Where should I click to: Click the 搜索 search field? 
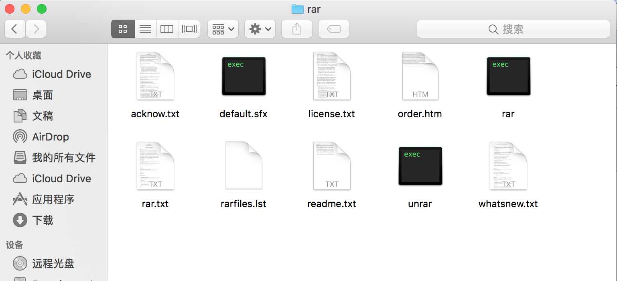(513, 29)
